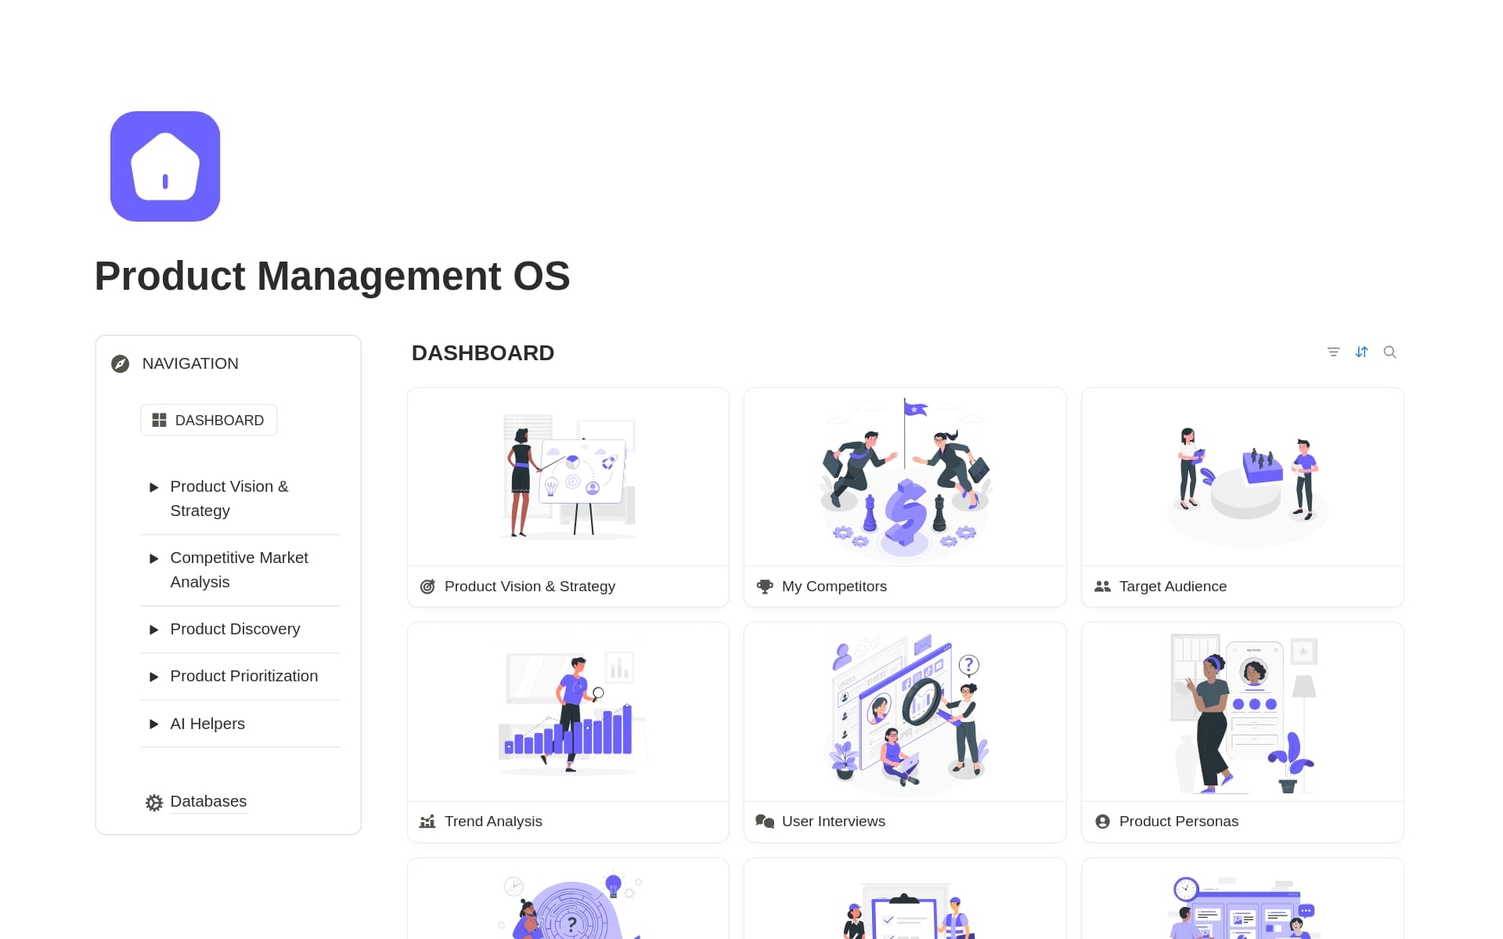Click the compass icon beside NAVIGATION
This screenshot has height=939, width=1503.
pos(120,363)
